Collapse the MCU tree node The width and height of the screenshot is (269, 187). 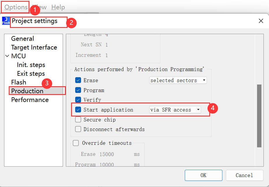coord(7,56)
